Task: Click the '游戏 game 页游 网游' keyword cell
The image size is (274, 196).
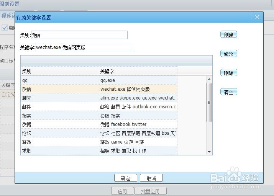Action: point(138,142)
